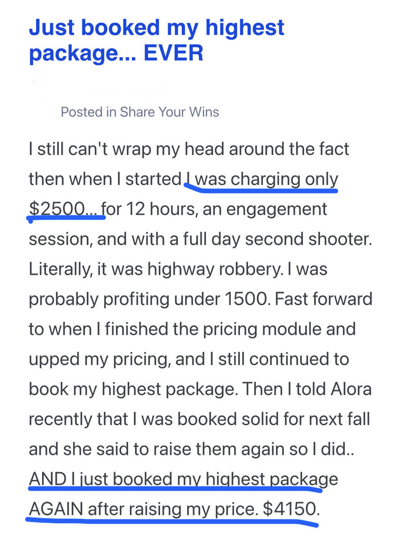Click the words 'engagement session' in the post
Screen dimensions: 415x541
point(276,209)
